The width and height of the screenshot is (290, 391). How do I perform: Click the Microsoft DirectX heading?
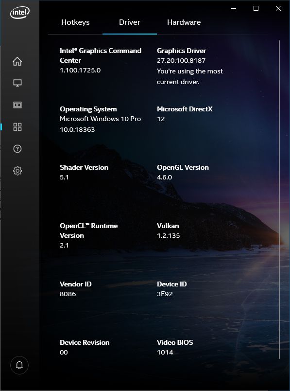(x=185, y=109)
